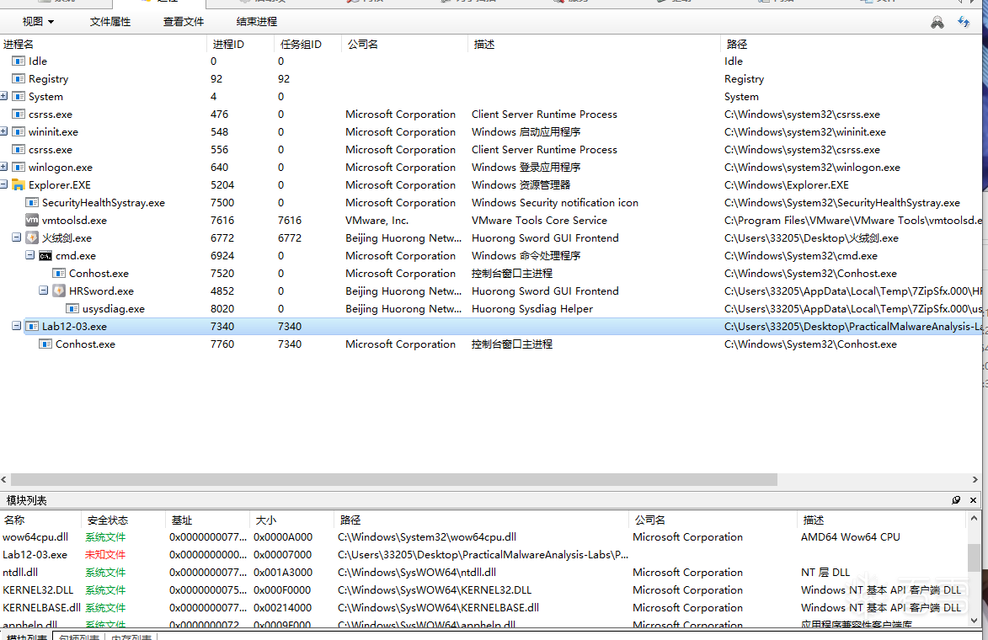This screenshot has width=988, height=640.
Task: Sort process list by 描述 column
Action: coord(594,44)
